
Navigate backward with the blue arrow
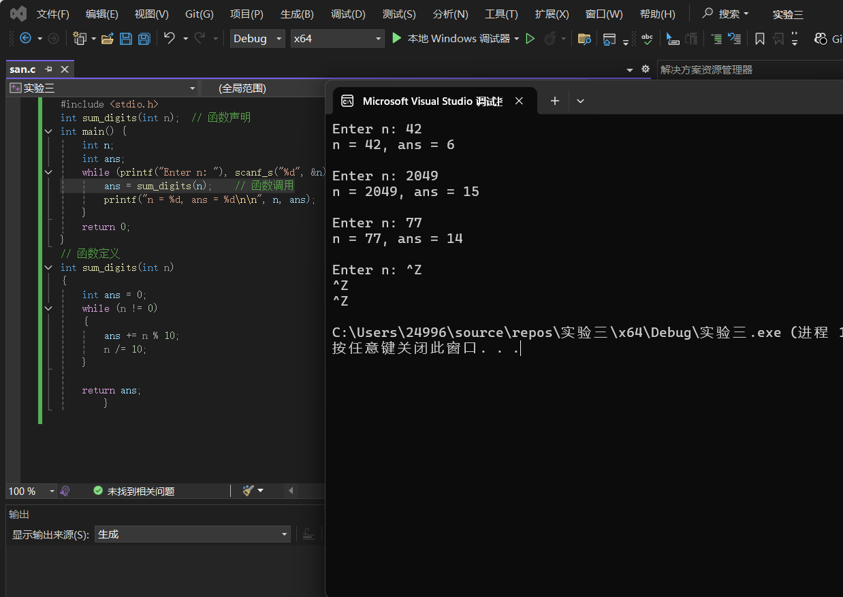tap(25, 39)
